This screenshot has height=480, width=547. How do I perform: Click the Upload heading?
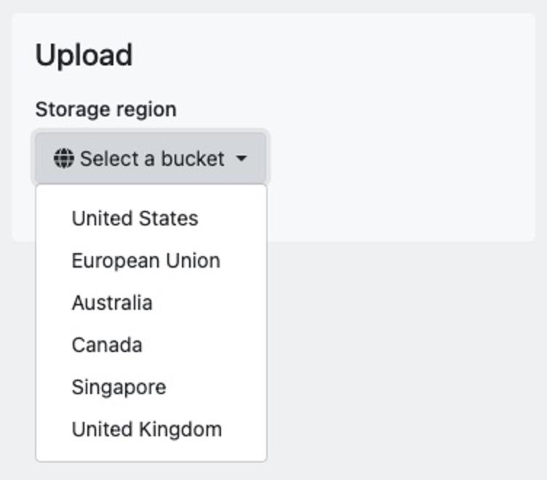[84, 55]
